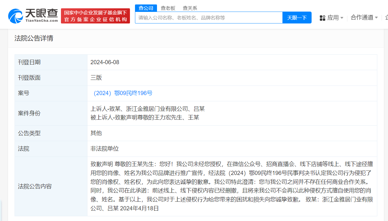
Task: Click the 三版 value cell
Action: coord(232,78)
